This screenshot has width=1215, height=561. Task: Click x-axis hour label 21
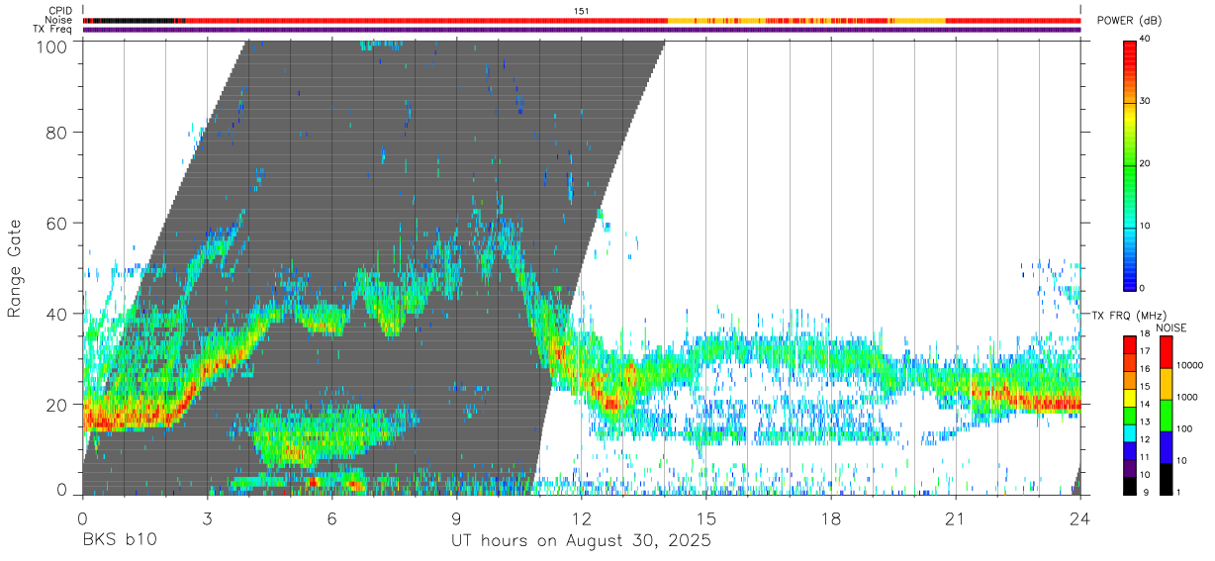click(955, 517)
